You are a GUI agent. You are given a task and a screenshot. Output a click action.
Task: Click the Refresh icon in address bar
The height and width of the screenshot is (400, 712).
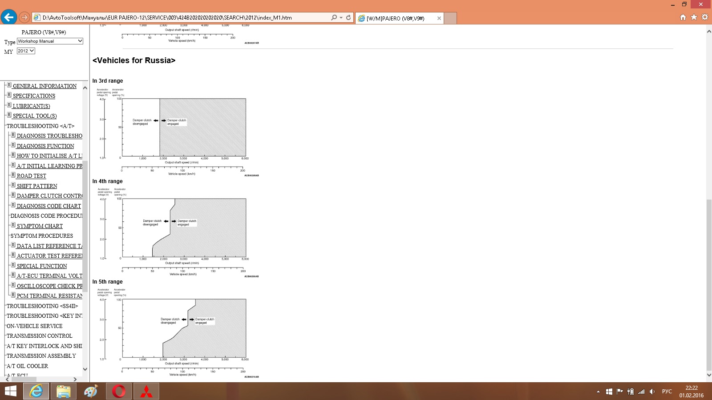[348, 18]
